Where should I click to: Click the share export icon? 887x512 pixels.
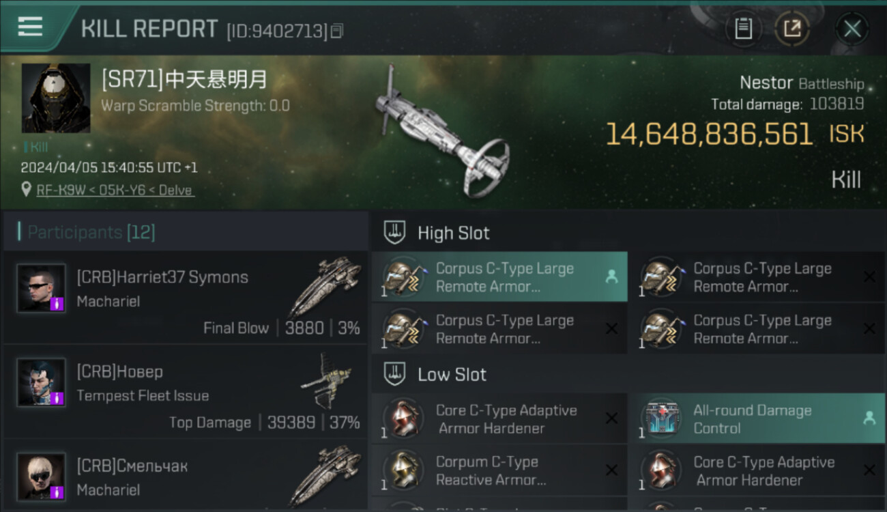pyautogui.click(x=792, y=29)
